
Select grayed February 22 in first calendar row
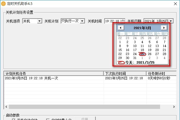pyautogui.click(x=120, y=38)
